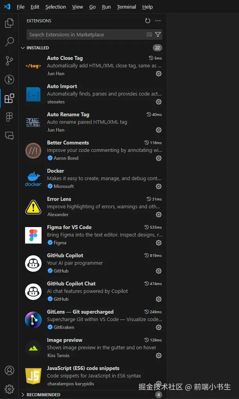Click the installed count badge 22
The image size is (239, 399).
pyautogui.click(x=158, y=48)
